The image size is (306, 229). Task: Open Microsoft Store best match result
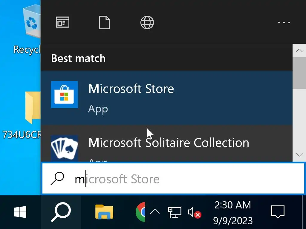pyautogui.click(x=166, y=98)
